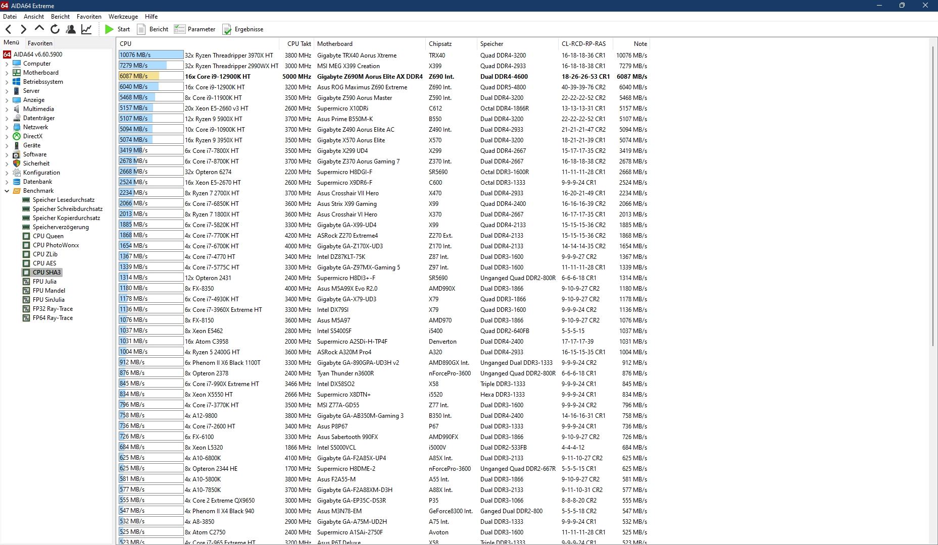Expand the Betriebssystem tree node
Image resolution: width=938 pixels, height=545 pixels.
(x=7, y=82)
